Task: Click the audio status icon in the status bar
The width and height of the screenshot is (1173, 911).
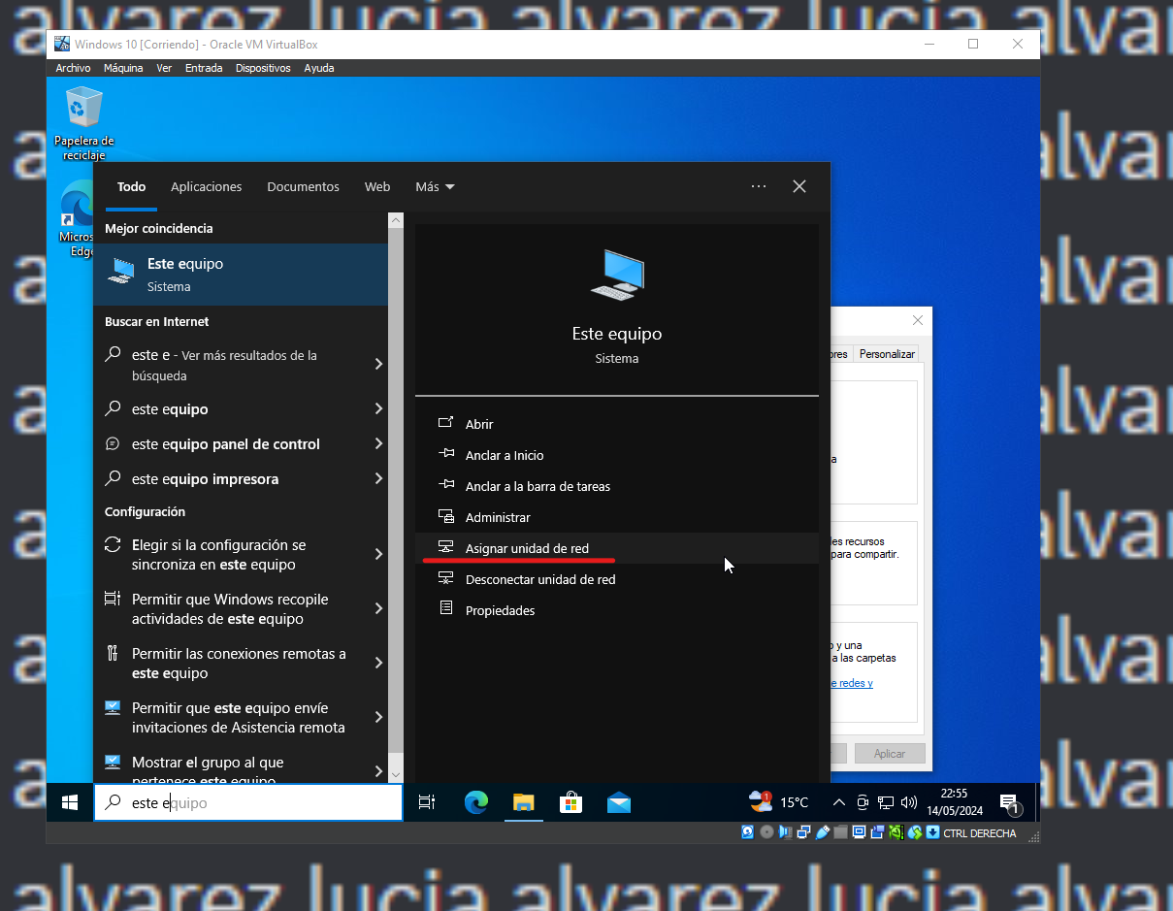Action: click(784, 832)
